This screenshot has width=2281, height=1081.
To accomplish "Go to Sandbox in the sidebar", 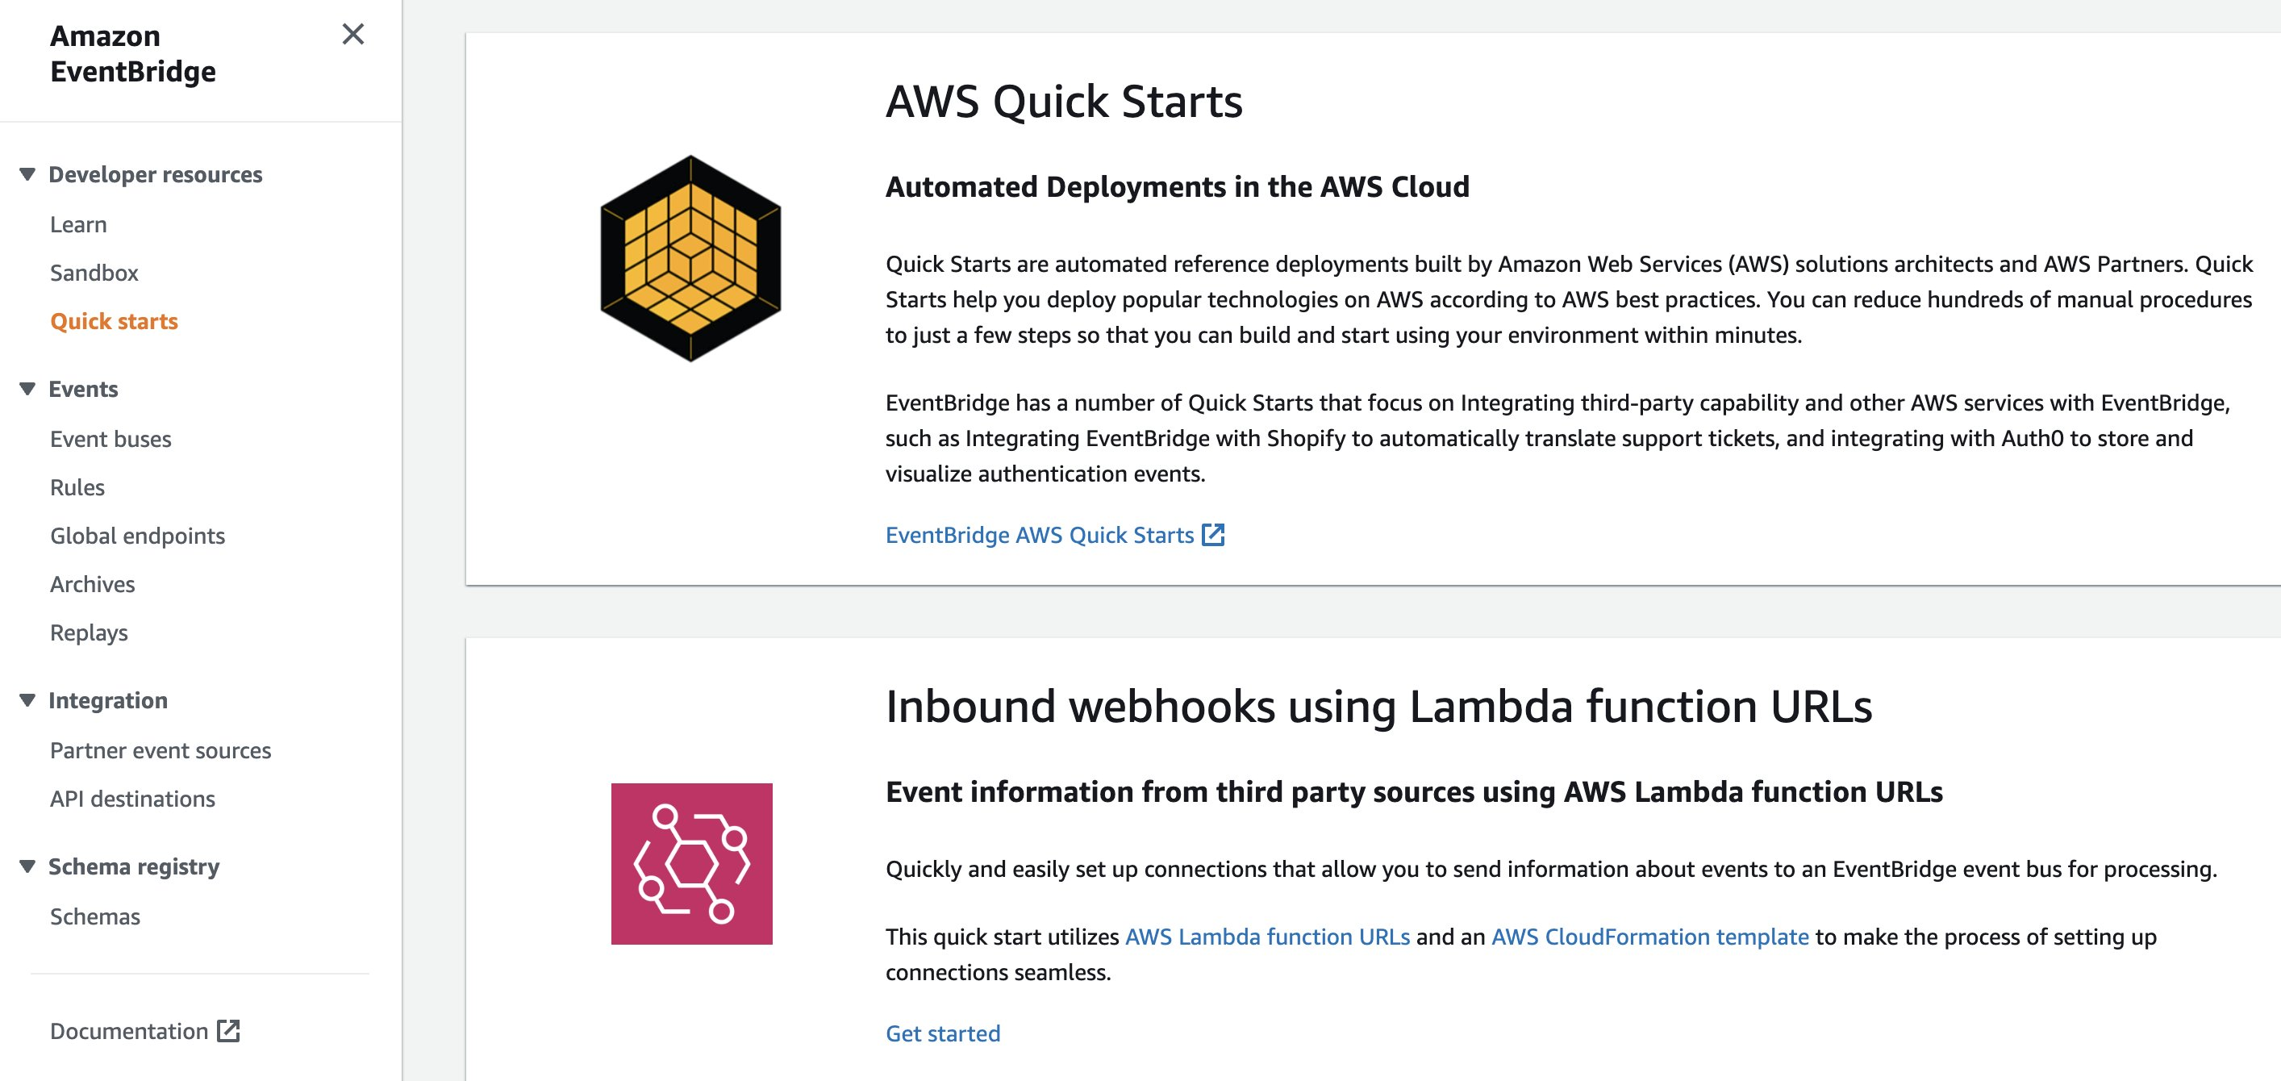I will 94,273.
